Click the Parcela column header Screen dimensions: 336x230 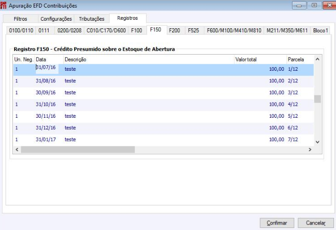coord(300,59)
